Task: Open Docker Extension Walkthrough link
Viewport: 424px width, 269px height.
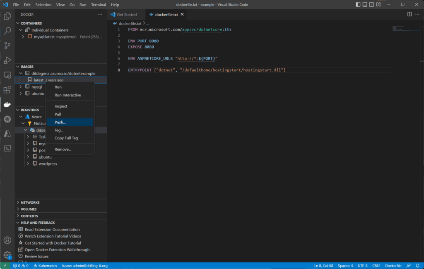Action: click(x=57, y=250)
